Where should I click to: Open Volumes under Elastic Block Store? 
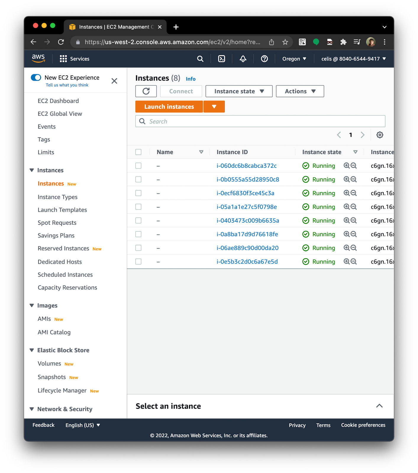[x=49, y=364]
